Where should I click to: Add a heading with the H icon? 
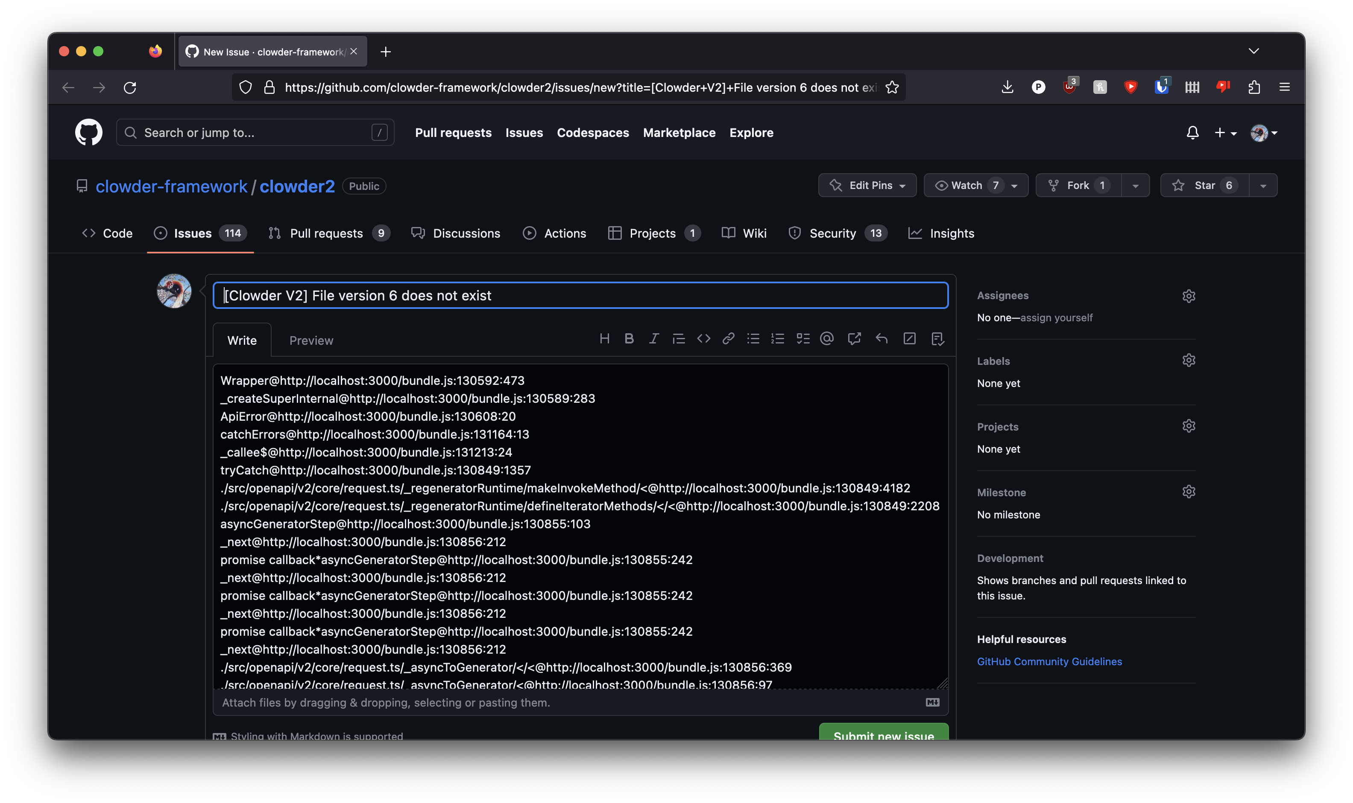pos(604,339)
